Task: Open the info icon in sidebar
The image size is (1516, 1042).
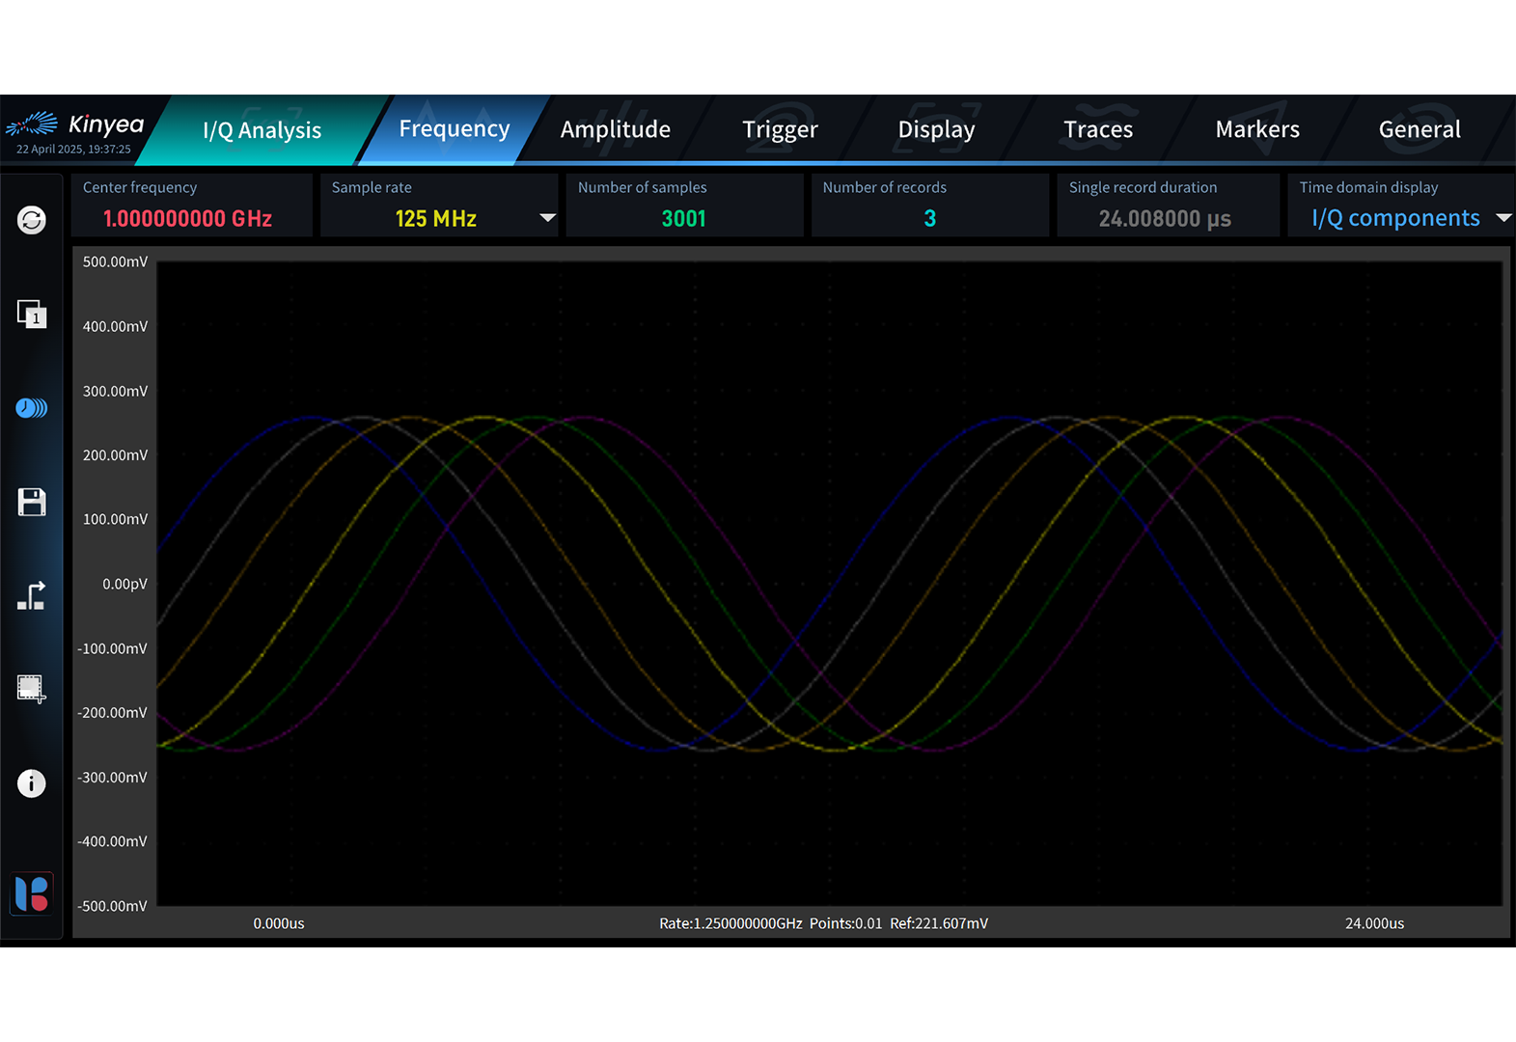Action: pyautogui.click(x=32, y=783)
